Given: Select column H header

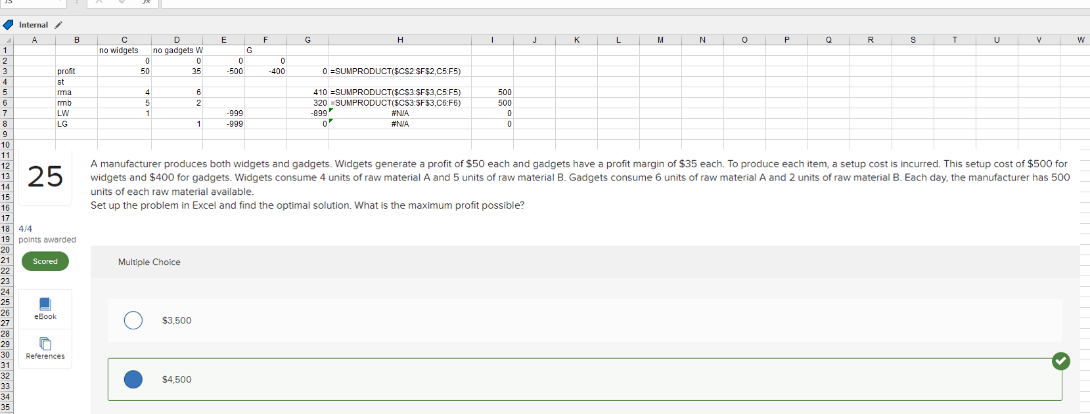Looking at the screenshot, I should 400,40.
